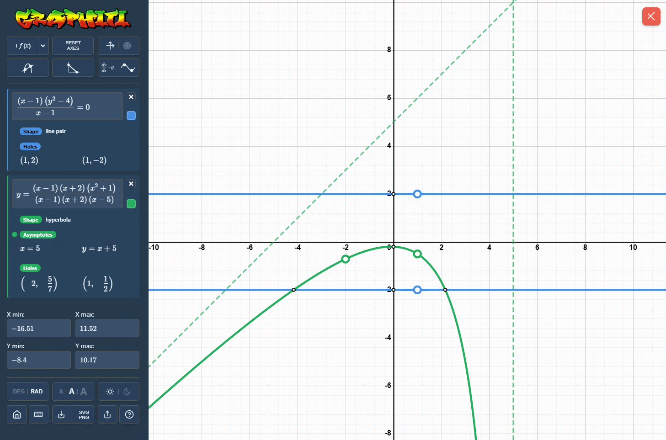
Task: Switch angle mode to DEG
Action: point(19,392)
